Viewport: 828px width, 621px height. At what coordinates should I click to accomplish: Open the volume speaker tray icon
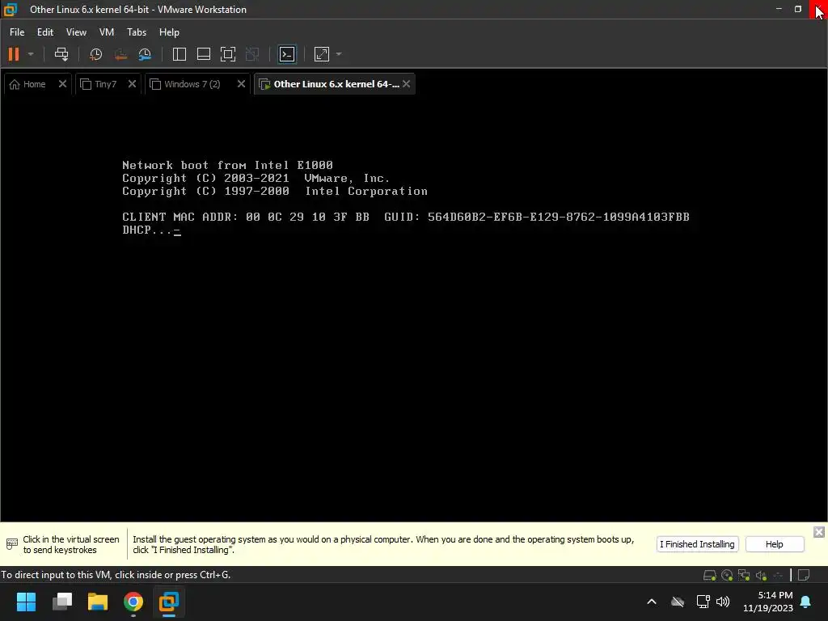723,602
